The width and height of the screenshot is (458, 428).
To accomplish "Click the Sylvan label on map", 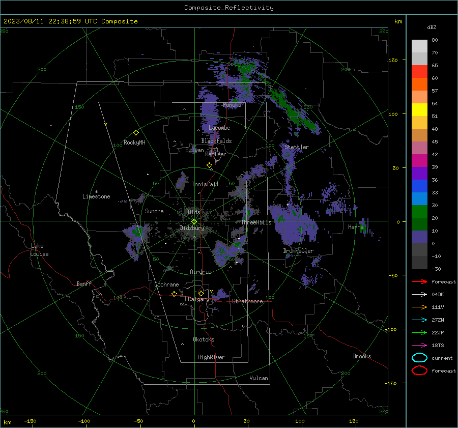I will pos(194,150).
